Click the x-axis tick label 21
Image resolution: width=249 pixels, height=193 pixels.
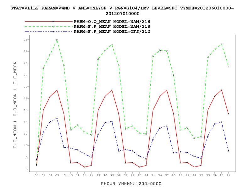tap(85, 175)
